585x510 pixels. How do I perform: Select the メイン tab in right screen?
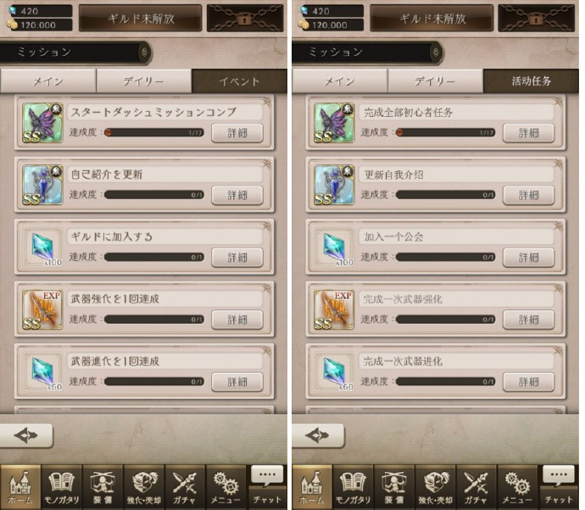(339, 80)
